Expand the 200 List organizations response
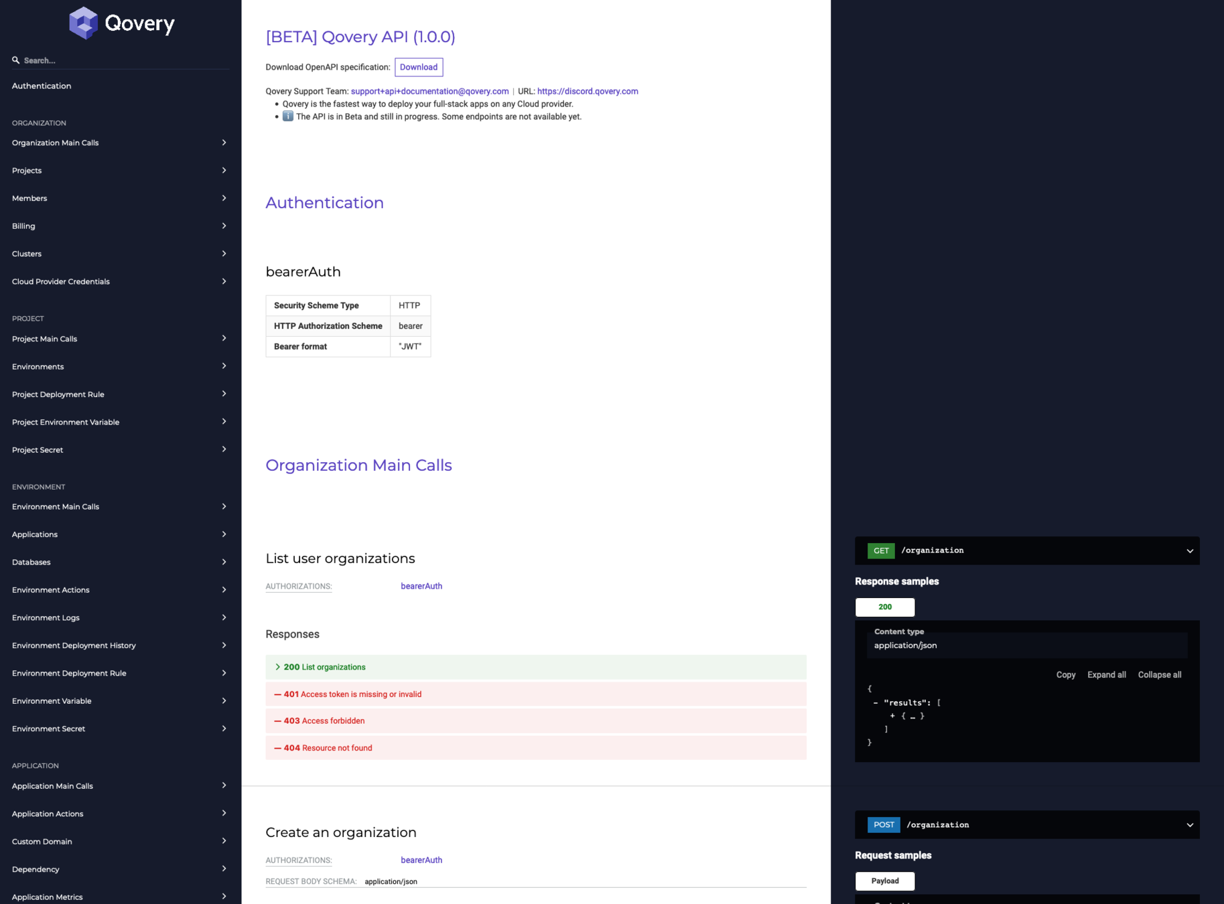The image size is (1224, 904). (536, 667)
